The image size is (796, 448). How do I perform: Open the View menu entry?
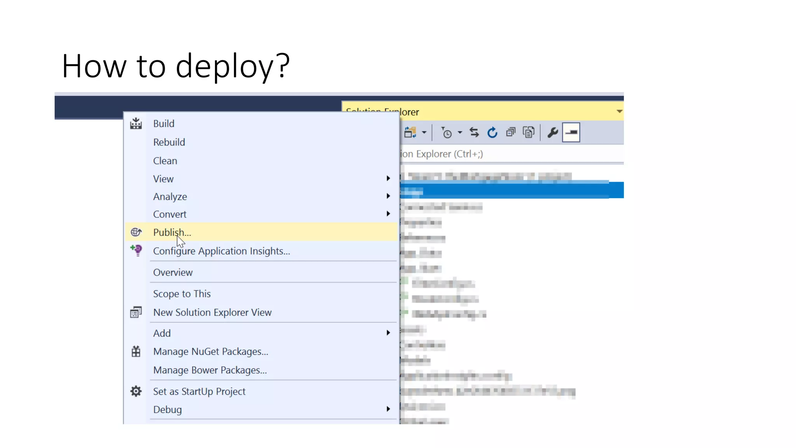click(261, 179)
